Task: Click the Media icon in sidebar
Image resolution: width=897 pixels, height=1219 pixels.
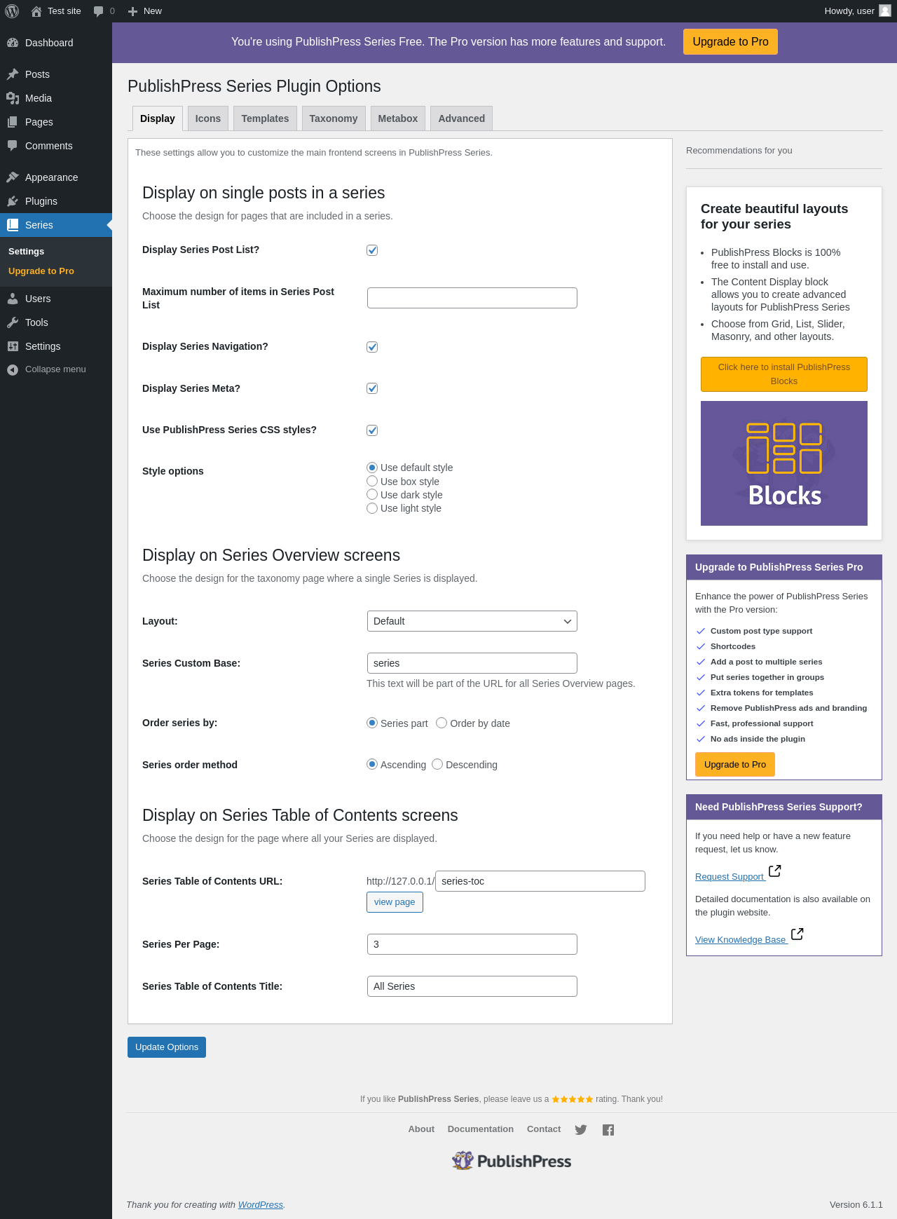Action: click(13, 98)
